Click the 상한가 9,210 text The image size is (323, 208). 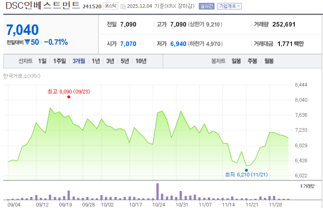tap(205, 24)
